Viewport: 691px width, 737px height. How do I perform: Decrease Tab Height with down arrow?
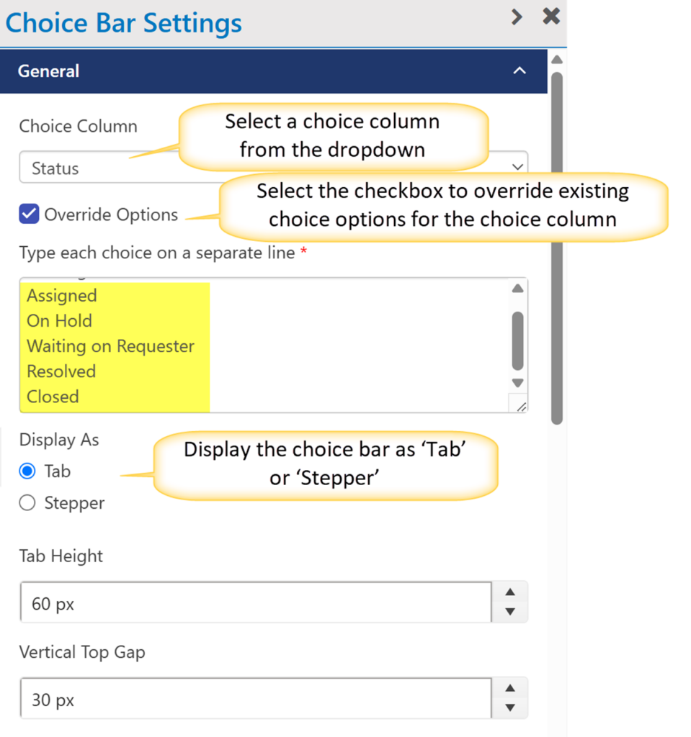pos(510,612)
